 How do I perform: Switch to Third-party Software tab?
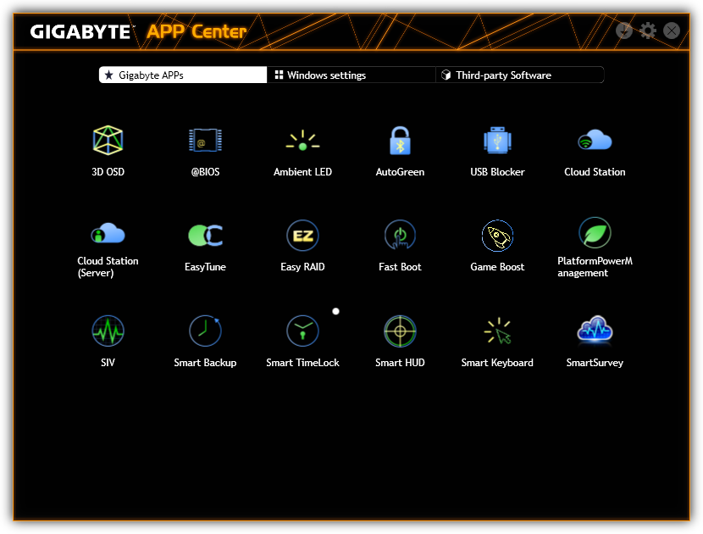pos(520,75)
